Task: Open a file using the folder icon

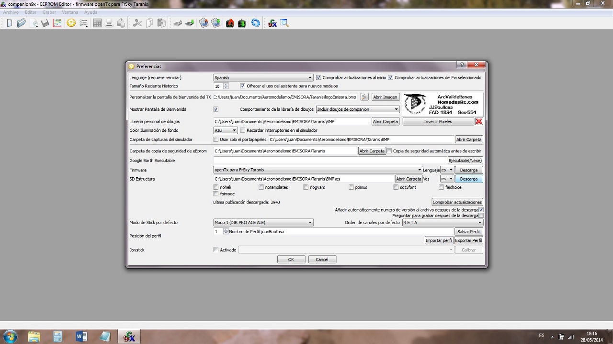Action: pos(21,23)
